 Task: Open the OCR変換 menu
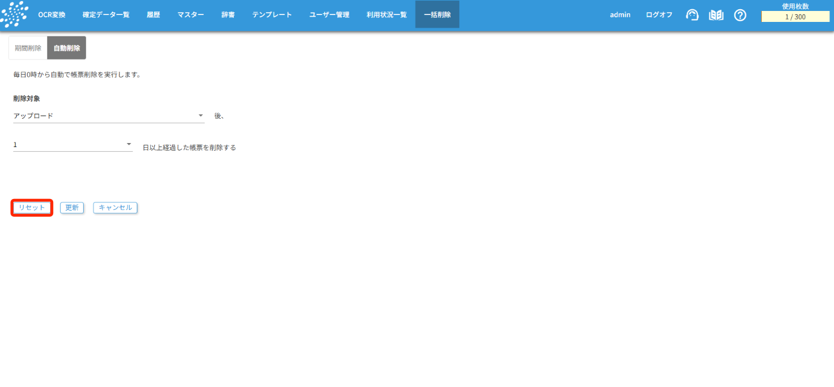click(x=52, y=15)
